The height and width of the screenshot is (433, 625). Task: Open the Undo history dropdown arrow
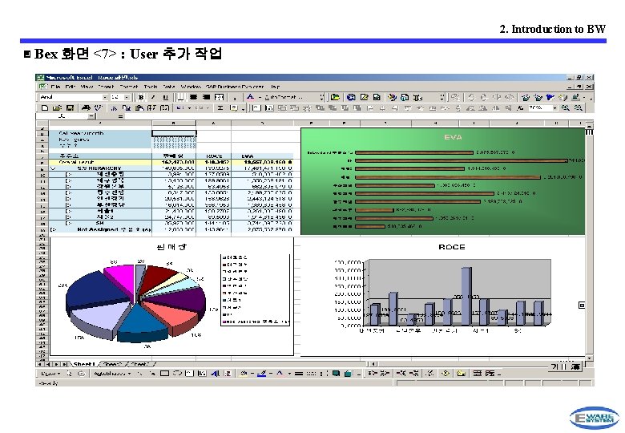tap(189, 108)
